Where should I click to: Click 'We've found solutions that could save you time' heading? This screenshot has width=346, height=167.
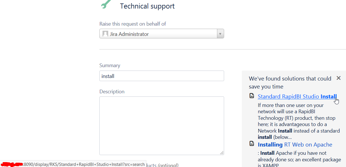(290, 83)
